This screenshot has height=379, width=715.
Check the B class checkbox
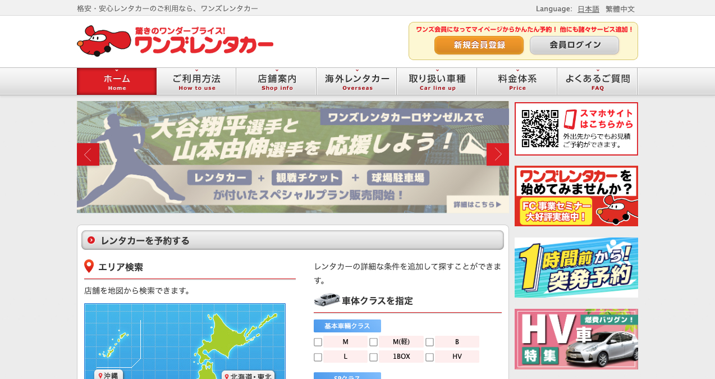click(x=429, y=342)
